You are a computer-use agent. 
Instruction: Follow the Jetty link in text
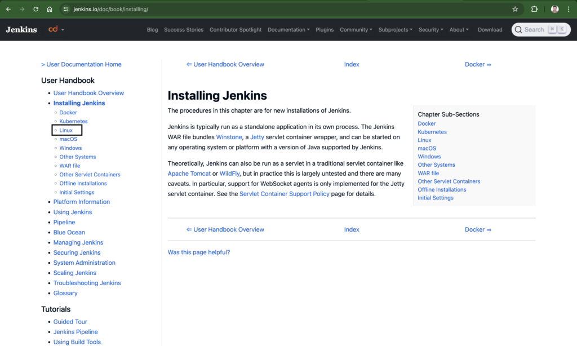[257, 137]
